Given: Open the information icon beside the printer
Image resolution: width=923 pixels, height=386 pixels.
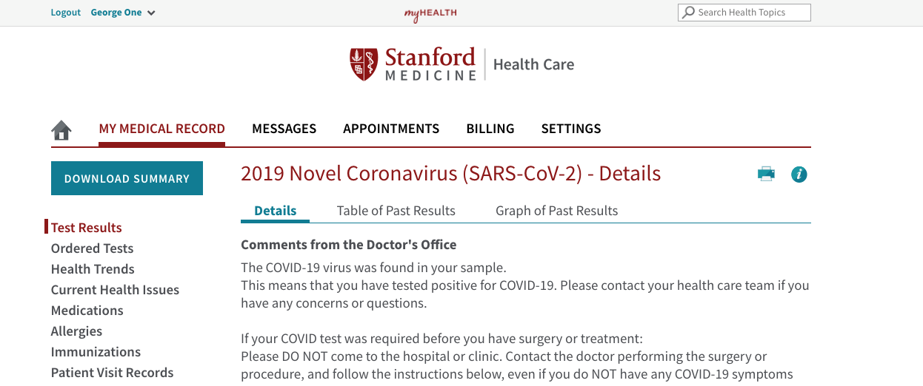Looking at the screenshot, I should 799,175.
